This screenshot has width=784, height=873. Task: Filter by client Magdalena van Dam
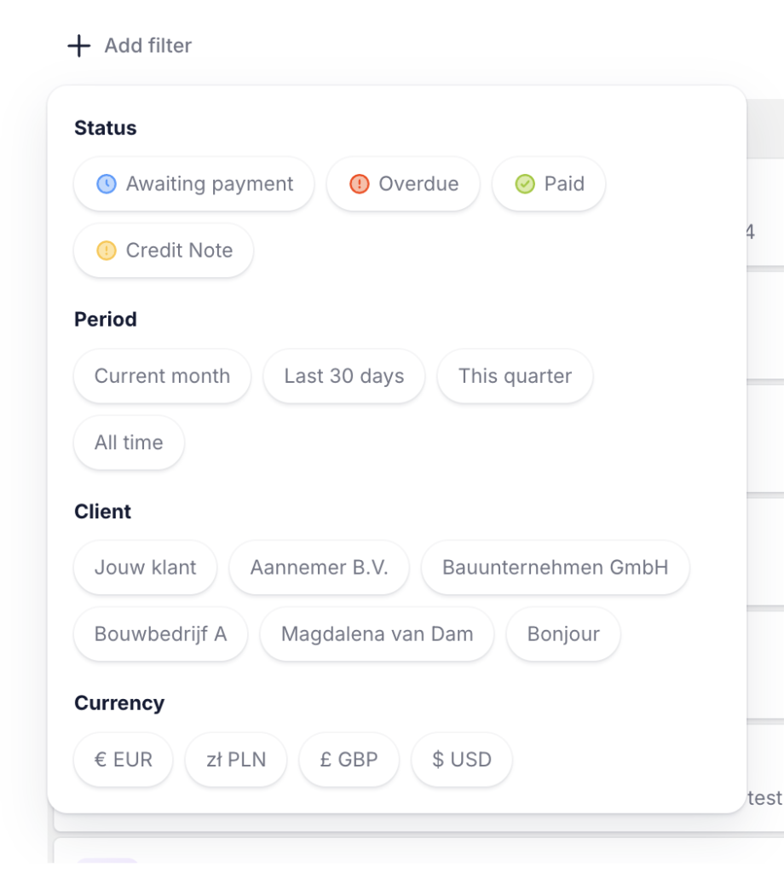(377, 634)
